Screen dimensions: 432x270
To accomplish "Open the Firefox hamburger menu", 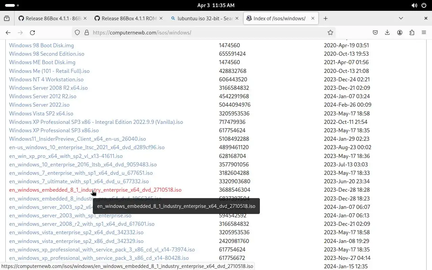I will (x=424, y=33).
